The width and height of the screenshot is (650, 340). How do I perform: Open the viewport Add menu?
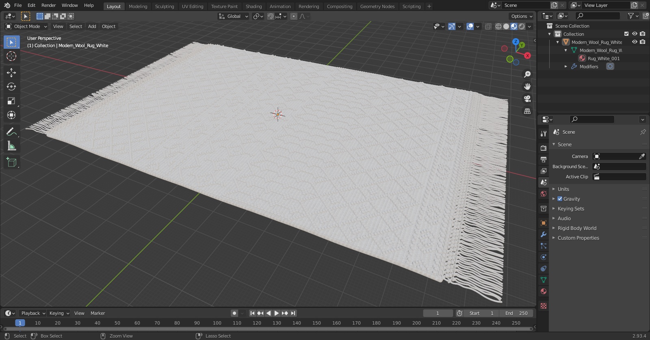pos(92,26)
